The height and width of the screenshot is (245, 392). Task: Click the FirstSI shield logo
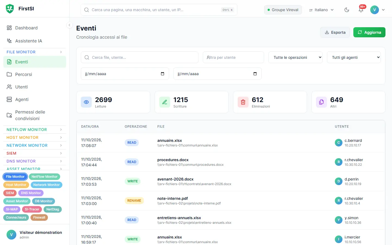[10, 9]
